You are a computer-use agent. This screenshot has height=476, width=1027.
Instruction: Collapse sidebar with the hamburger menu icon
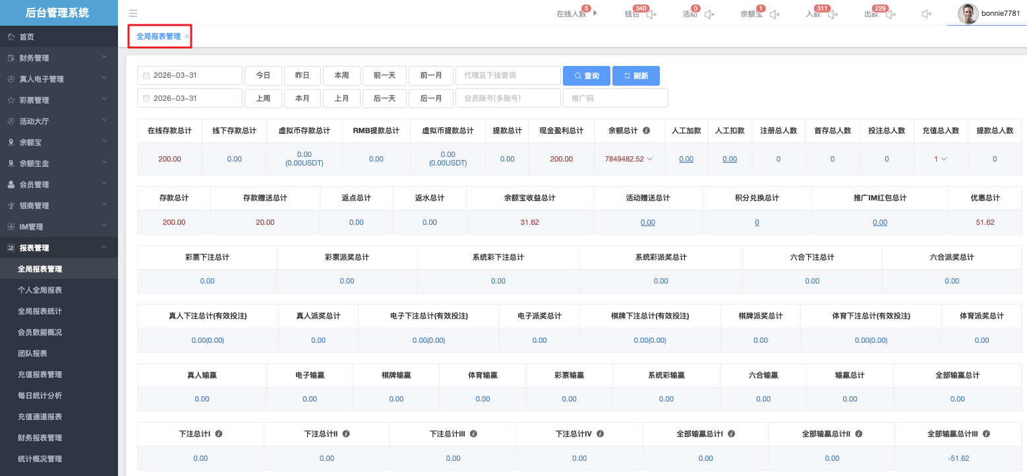(133, 13)
